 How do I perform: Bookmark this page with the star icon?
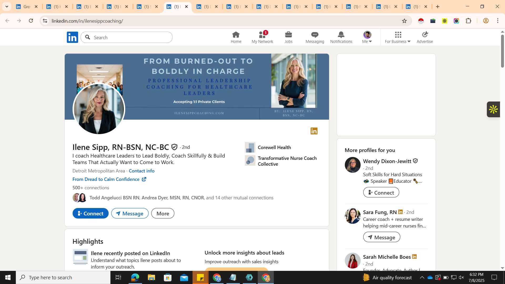[404, 21]
